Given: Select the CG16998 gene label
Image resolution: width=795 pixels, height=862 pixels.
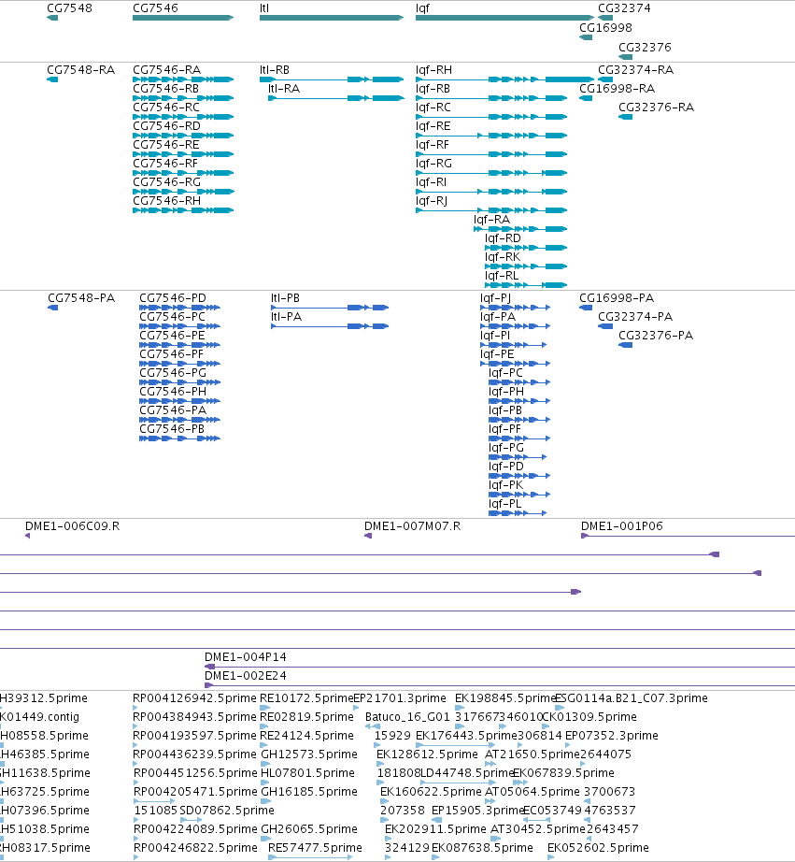Looking at the screenshot, I should click(x=605, y=28).
